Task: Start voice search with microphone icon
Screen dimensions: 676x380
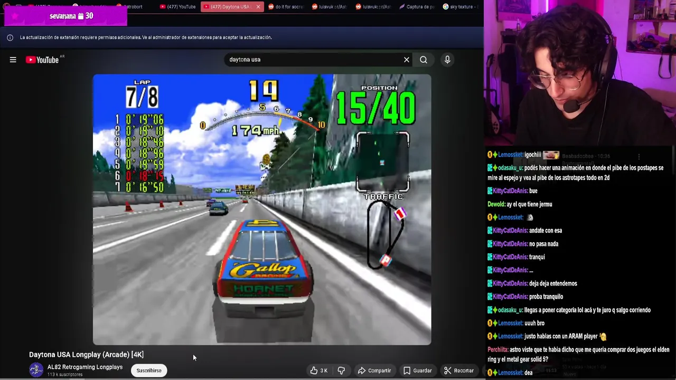Action: [x=447, y=60]
